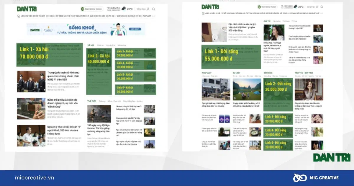This screenshot has height=186, width=354.
Task: Open the Tạm giữ hình sự 4 đối tượng headline
Action: [216, 105]
